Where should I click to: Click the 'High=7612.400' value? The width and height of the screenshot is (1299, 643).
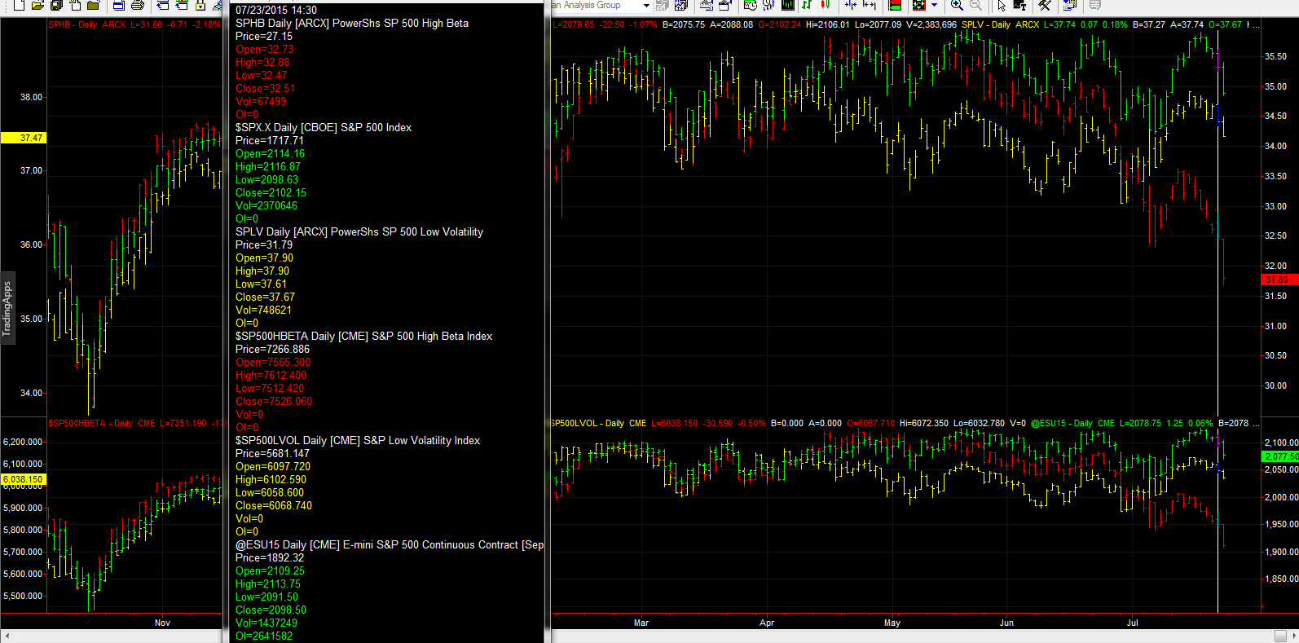click(x=271, y=375)
